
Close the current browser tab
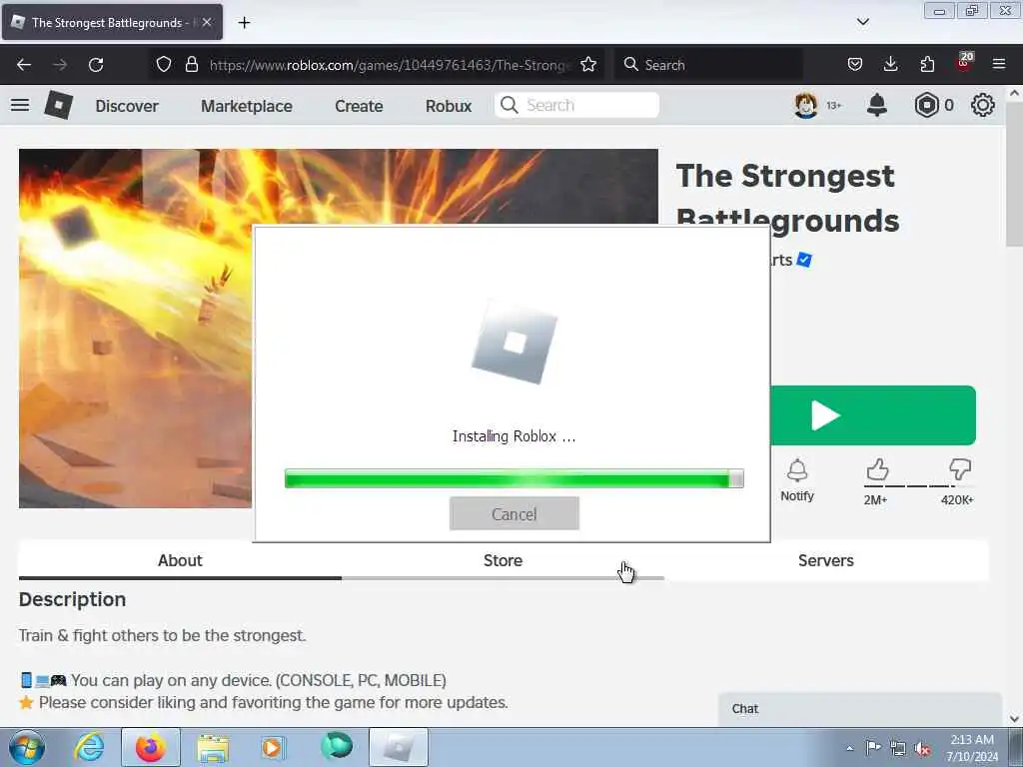coord(207,22)
